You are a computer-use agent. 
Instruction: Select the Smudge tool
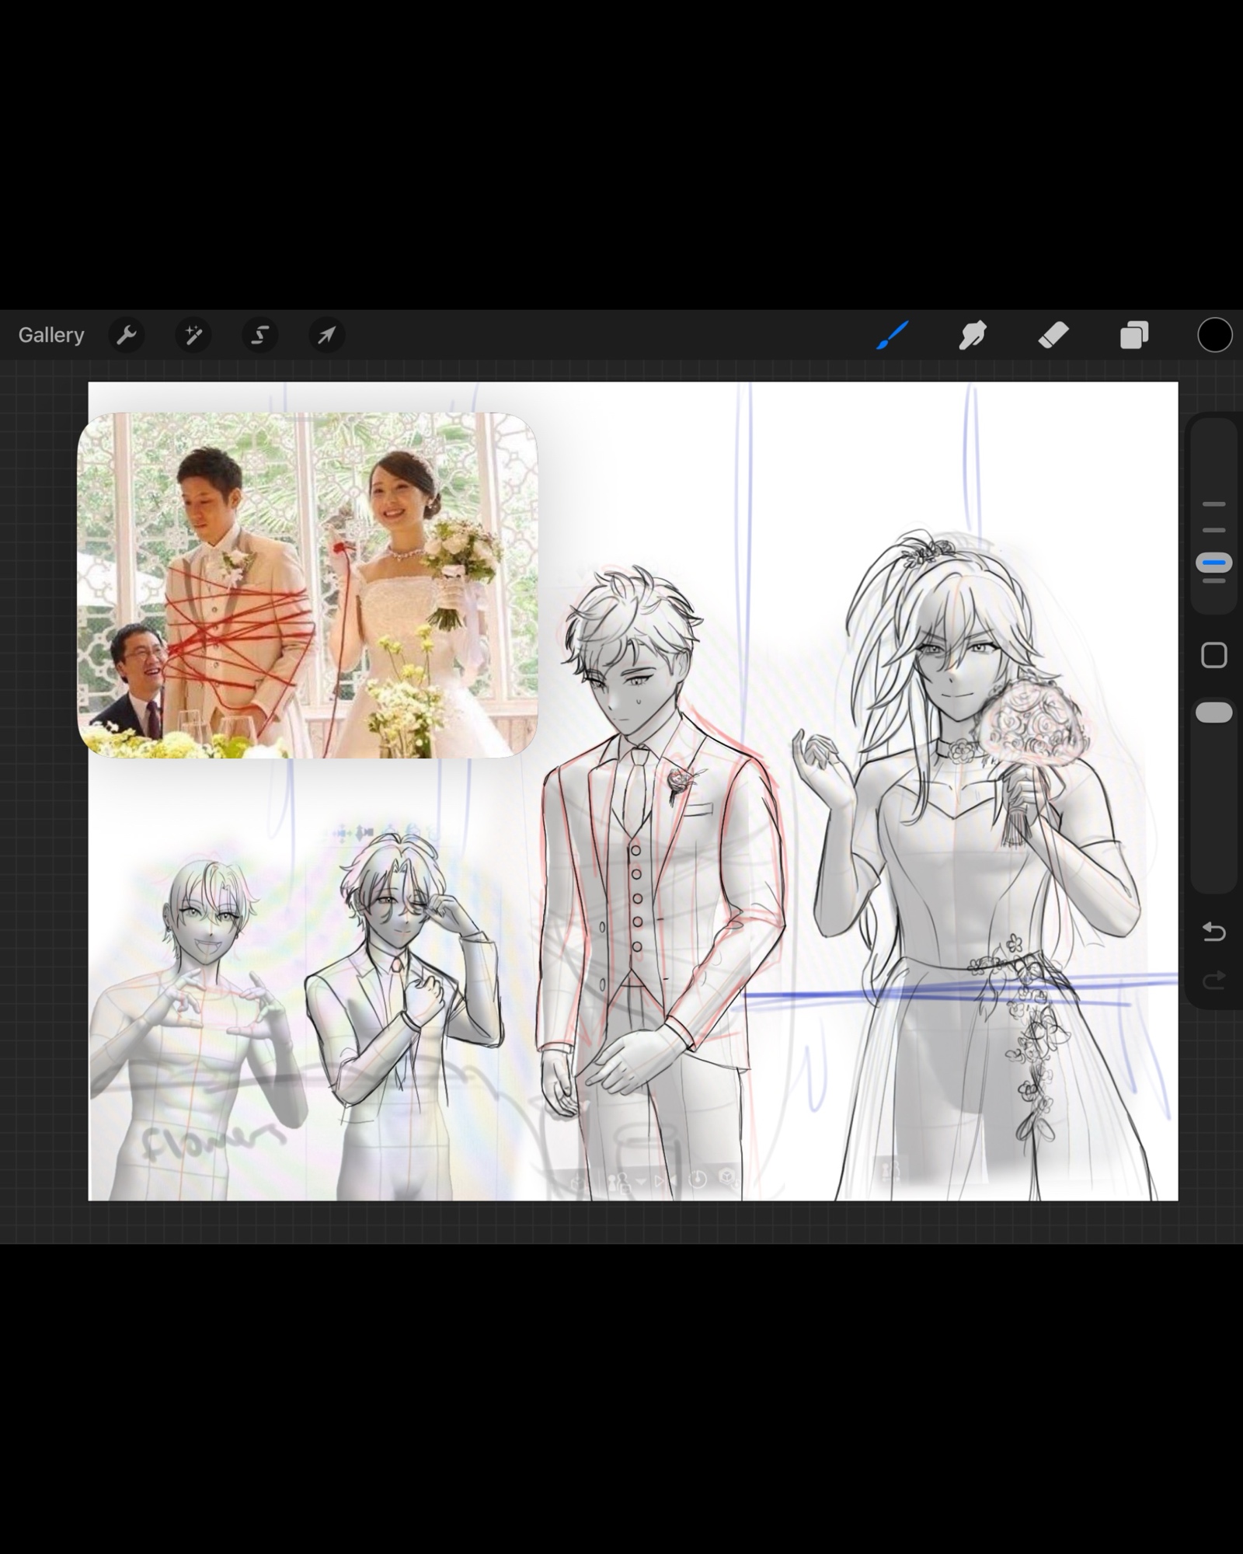973,335
